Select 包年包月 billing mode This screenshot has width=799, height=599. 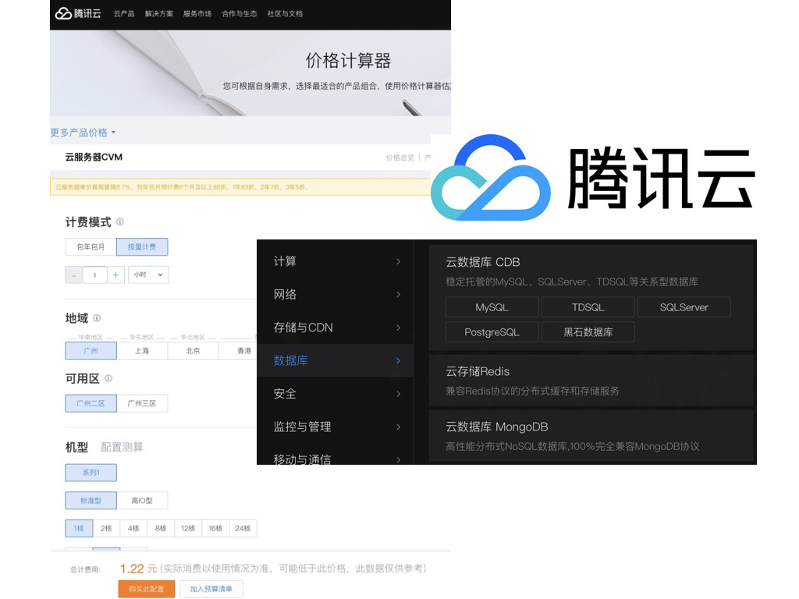[91, 247]
